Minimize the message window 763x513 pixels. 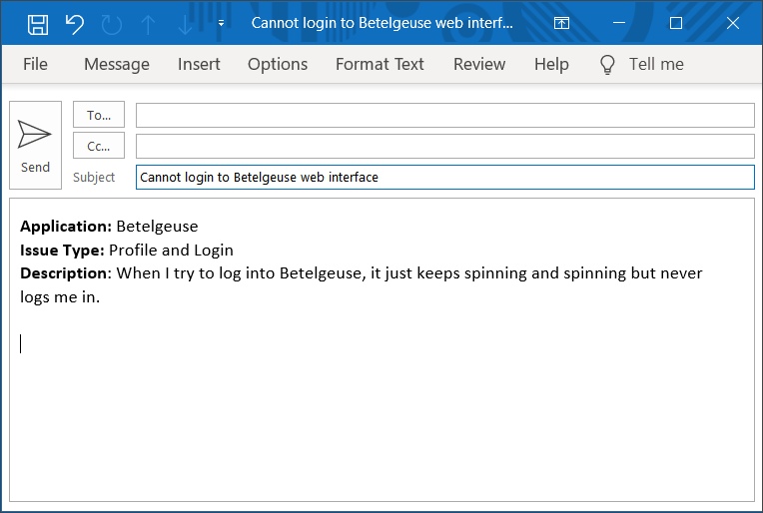[x=619, y=23]
